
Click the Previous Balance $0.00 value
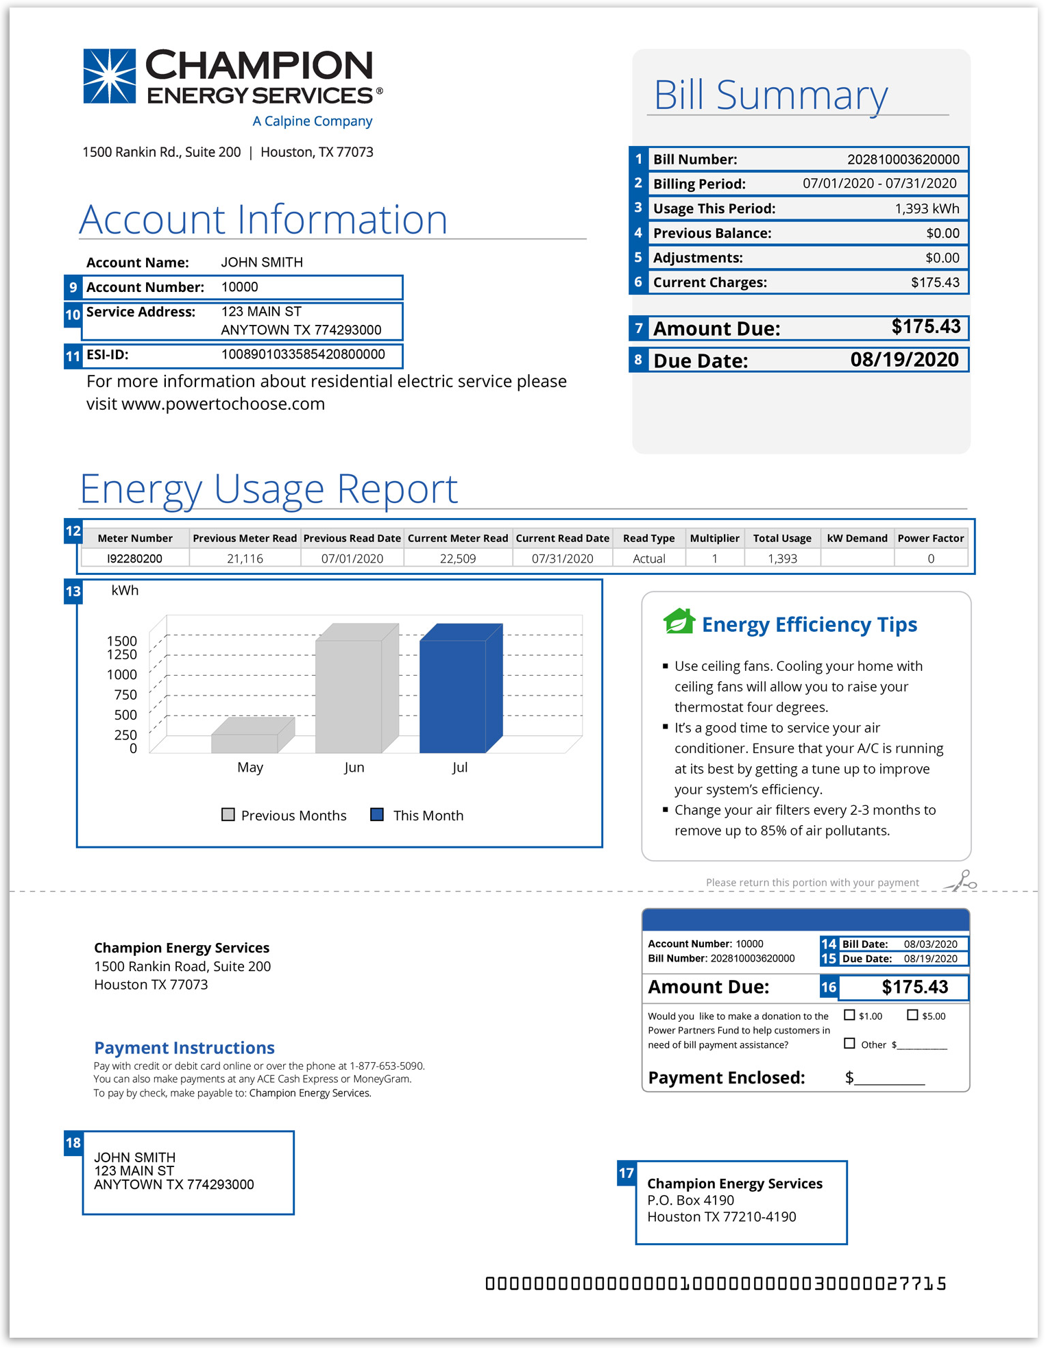942,233
